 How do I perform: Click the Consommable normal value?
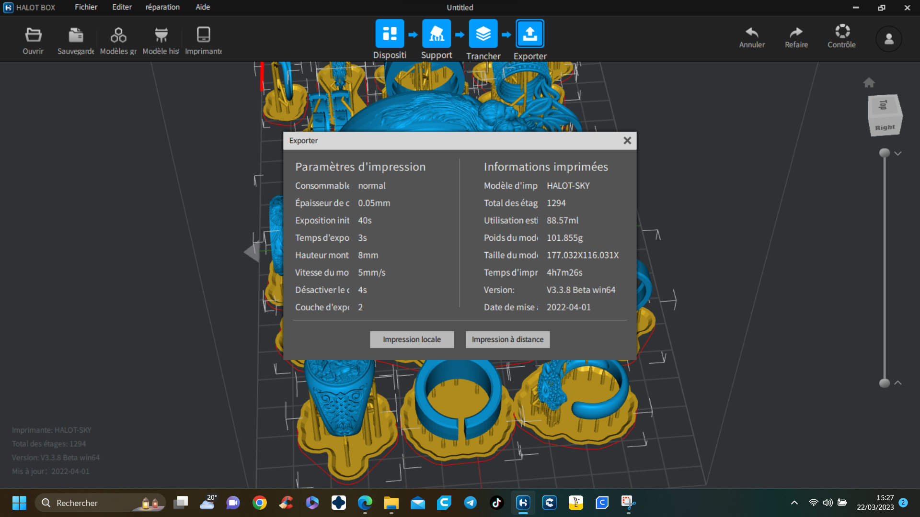(371, 186)
